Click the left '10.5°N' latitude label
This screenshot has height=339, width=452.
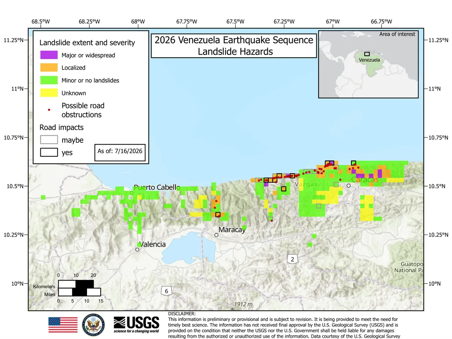pos(15,186)
